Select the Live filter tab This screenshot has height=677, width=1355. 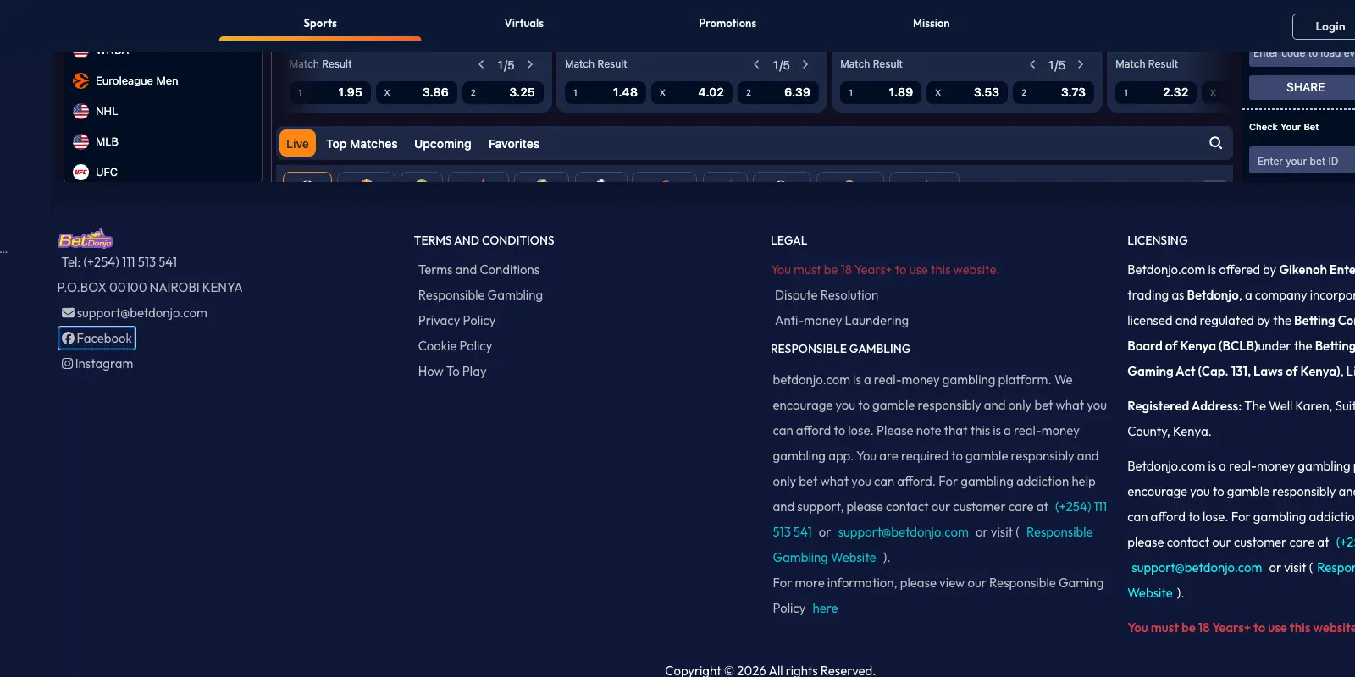tap(297, 144)
